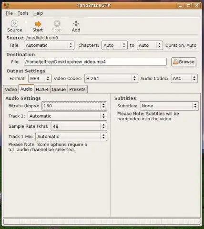
Task: Open the Subtitles dropdown set to None
Action: (169, 106)
